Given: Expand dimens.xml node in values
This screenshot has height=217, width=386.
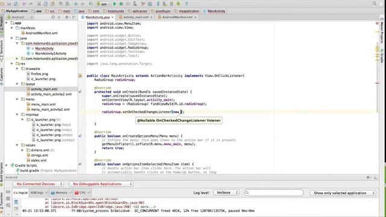Looking at the screenshot, I should coord(22,150).
